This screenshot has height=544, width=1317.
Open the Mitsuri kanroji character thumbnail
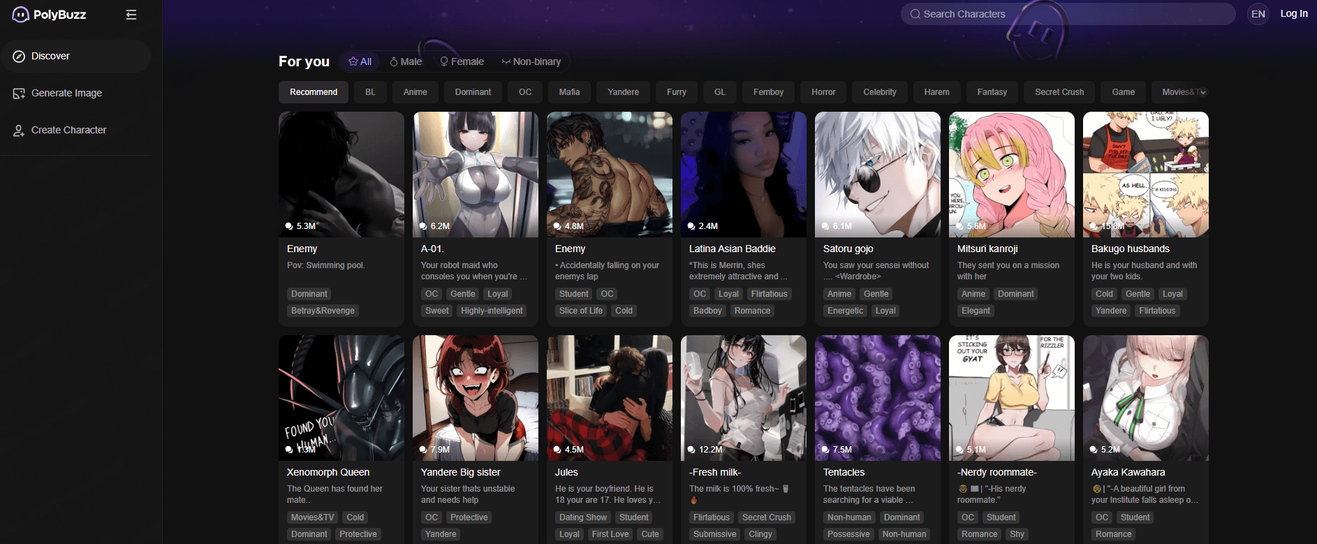(1012, 175)
